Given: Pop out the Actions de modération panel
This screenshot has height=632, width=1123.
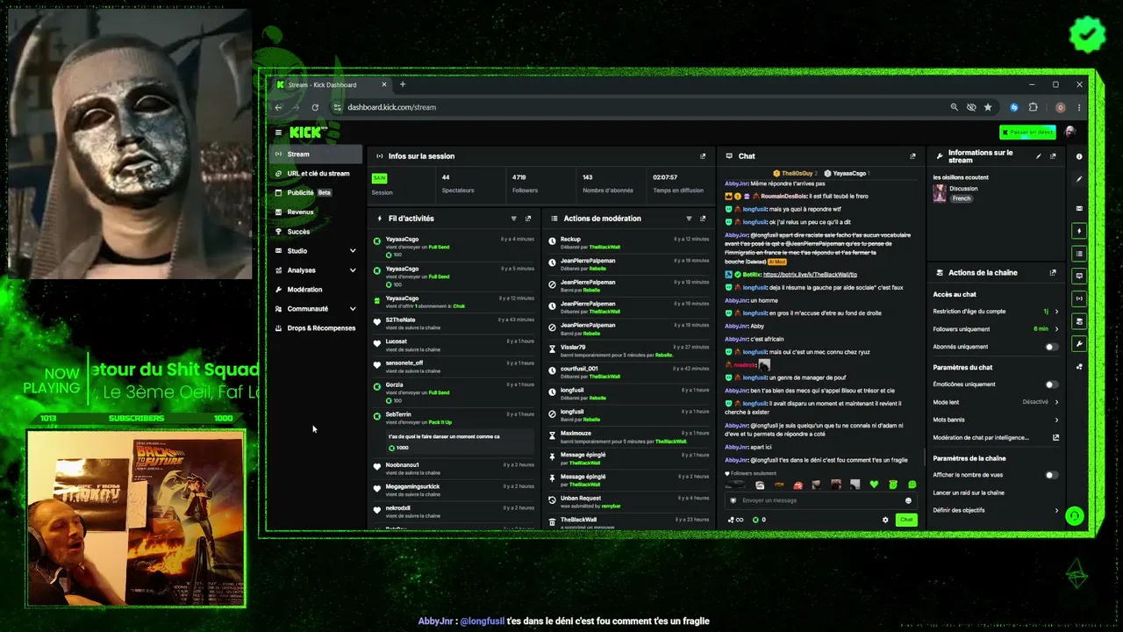Looking at the screenshot, I should [703, 219].
